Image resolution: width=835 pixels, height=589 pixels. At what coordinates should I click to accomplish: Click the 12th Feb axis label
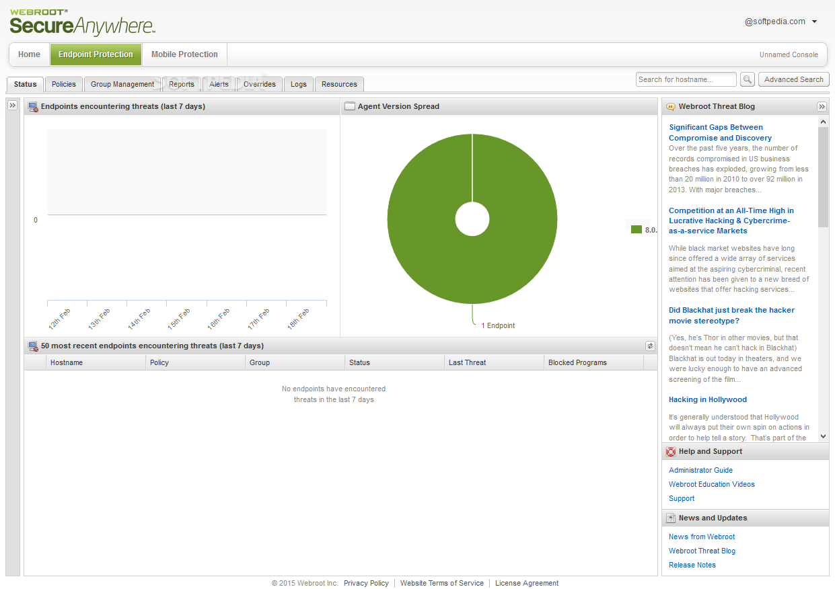click(59, 319)
